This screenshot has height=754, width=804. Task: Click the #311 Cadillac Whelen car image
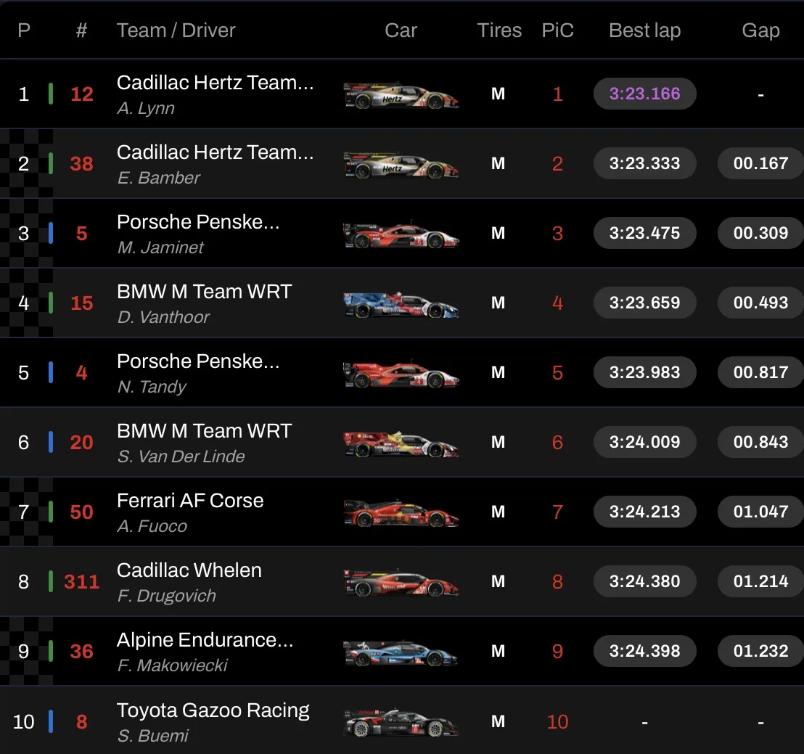[401, 583]
